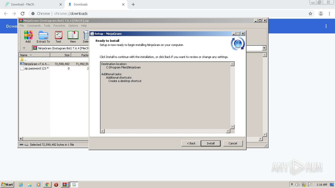Sort the file list by Size column

click(60, 55)
